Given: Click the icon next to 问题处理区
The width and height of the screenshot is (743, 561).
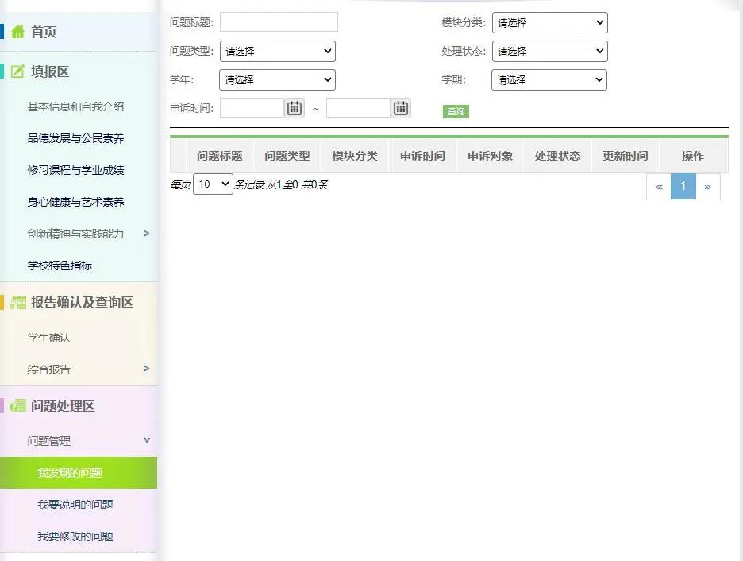Looking at the screenshot, I should (x=17, y=406).
